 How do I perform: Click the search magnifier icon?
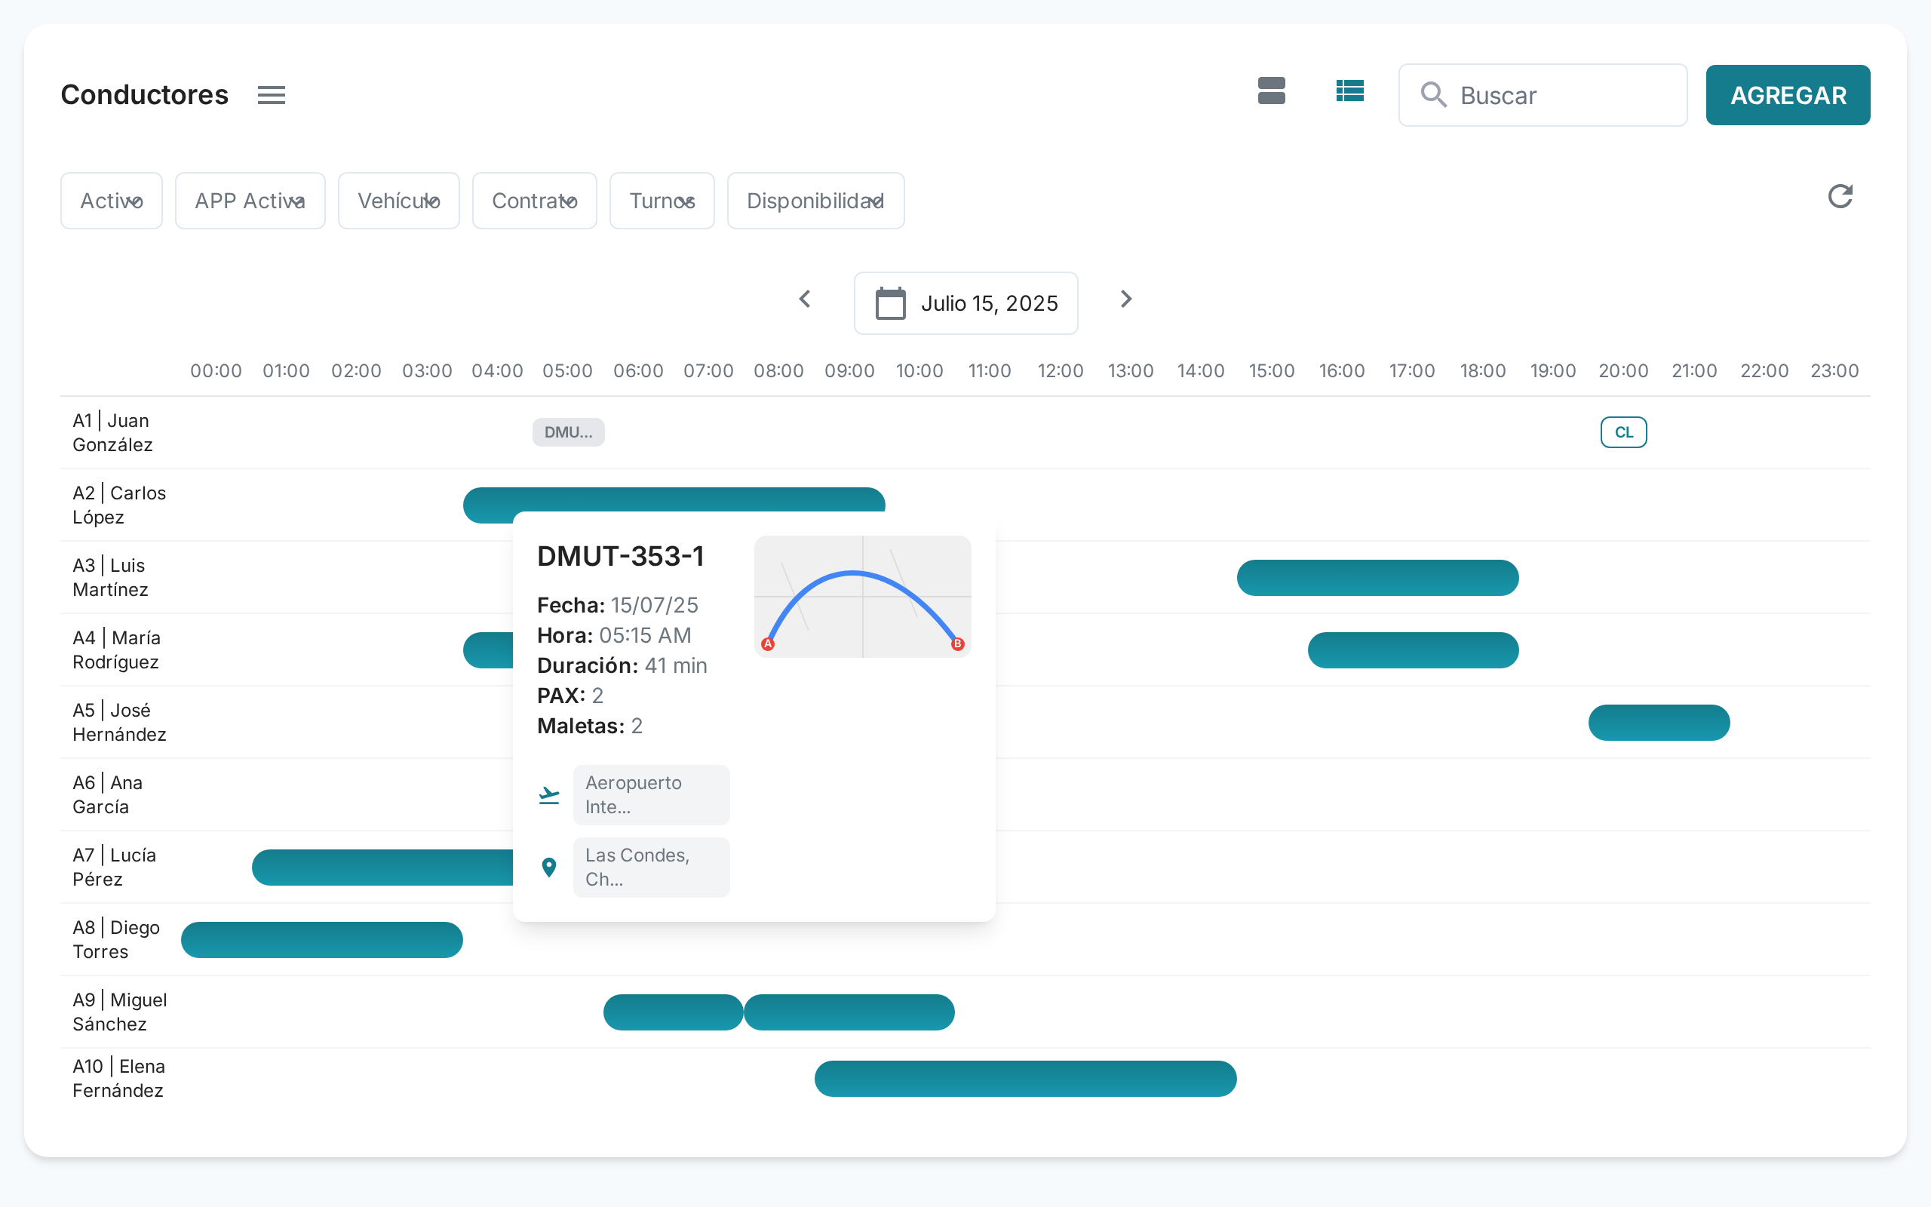(1433, 95)
